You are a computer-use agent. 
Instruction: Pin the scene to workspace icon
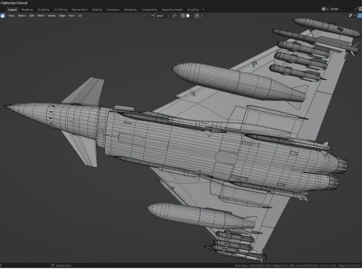coord(355,9)
